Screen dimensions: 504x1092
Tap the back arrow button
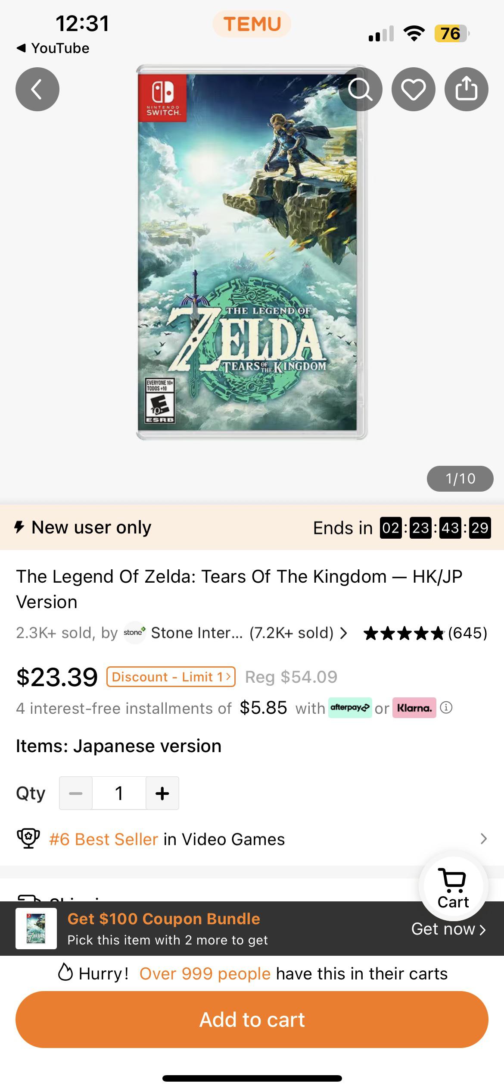(37, 89)
